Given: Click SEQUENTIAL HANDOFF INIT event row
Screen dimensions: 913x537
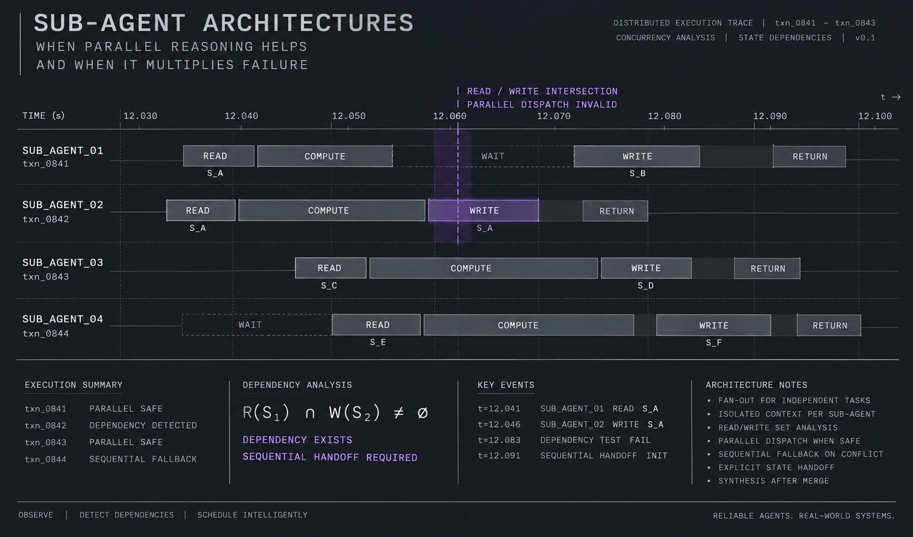Looking at the screenshot, I should click(572, 456).
